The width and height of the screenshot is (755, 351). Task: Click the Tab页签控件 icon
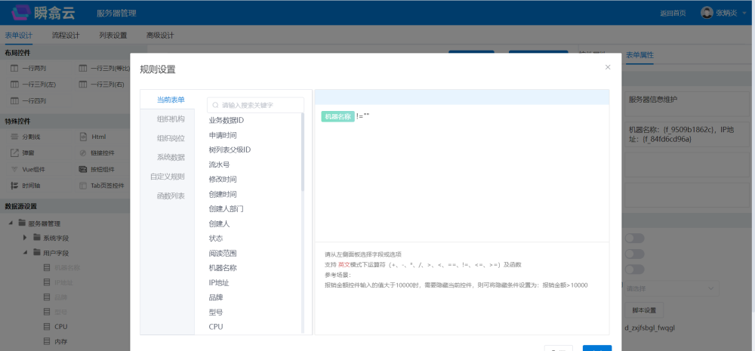pos(84,186)
